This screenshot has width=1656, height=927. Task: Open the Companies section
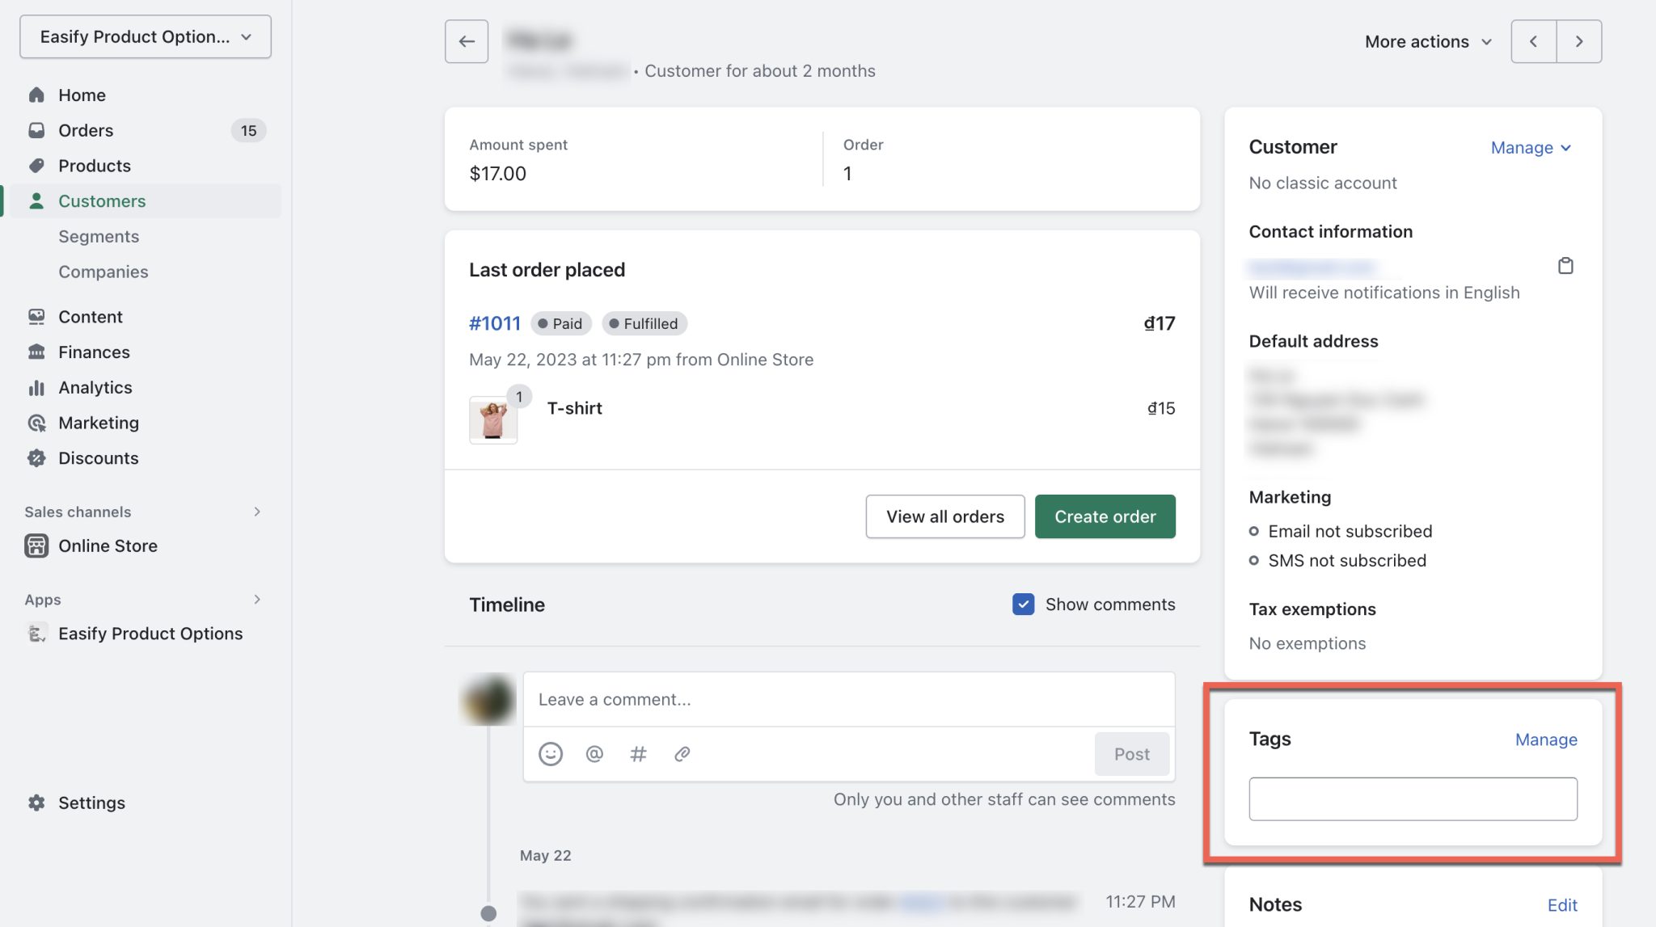point(103,272)
